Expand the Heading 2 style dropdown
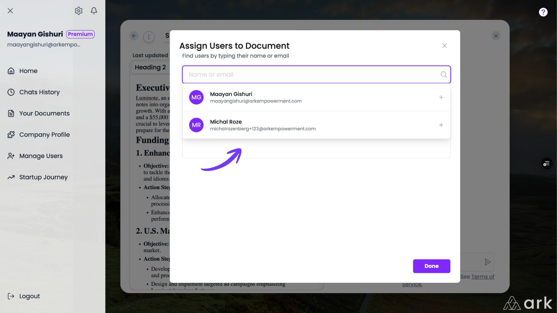 coord(150,67)
